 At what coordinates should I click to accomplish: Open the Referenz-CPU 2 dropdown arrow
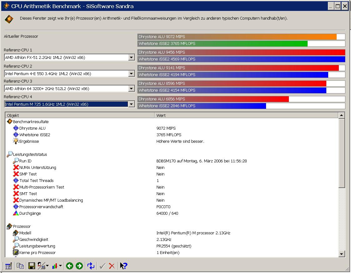131,74
